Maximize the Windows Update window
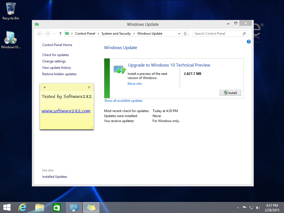The image size is (284, 213). pyautogui.click(x=236, y=23)
